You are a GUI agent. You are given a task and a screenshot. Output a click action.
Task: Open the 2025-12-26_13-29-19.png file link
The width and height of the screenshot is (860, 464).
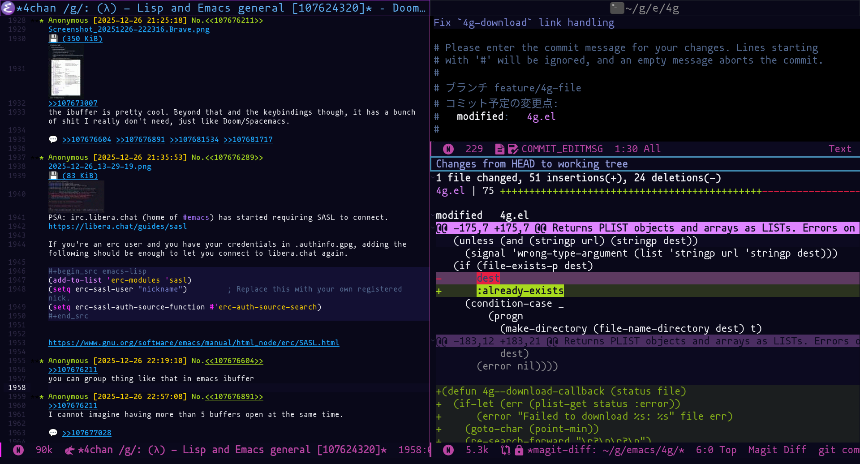(x=100, y=167)
